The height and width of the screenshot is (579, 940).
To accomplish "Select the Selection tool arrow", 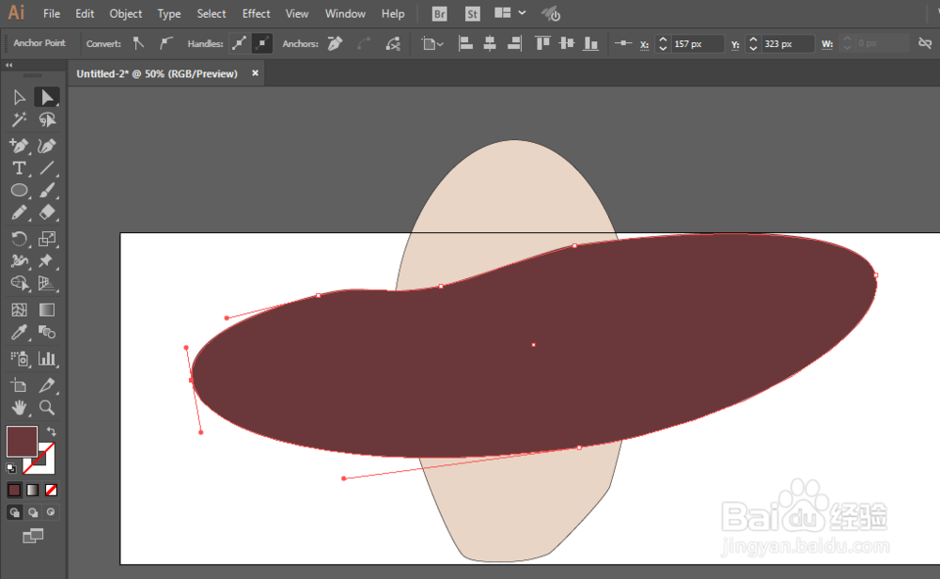I will pos(19,97).
